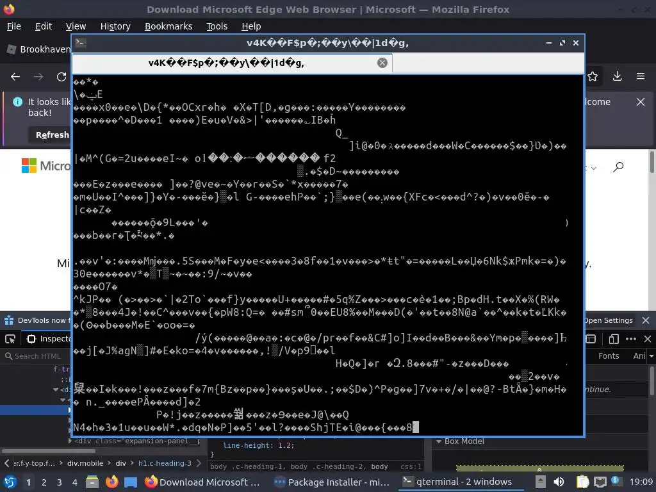Open the Microsoft site search magnifier
The width and height of the screenshot is (656, 492).
(618, 167)
